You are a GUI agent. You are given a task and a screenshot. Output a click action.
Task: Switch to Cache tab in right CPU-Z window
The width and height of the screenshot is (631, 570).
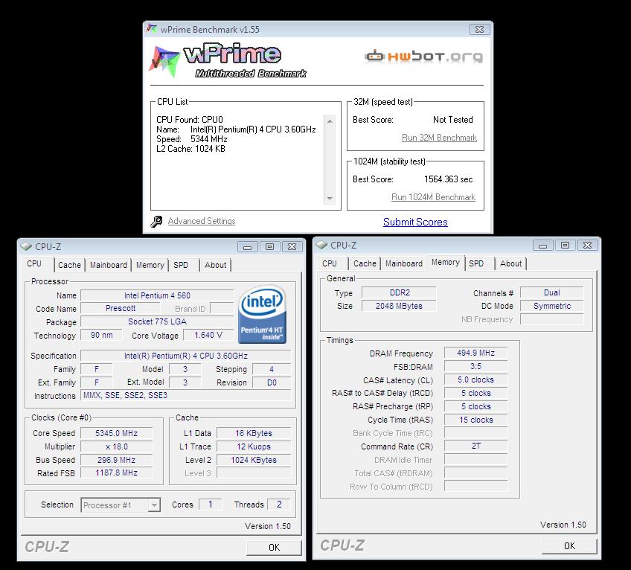click(x=365, y=263)
